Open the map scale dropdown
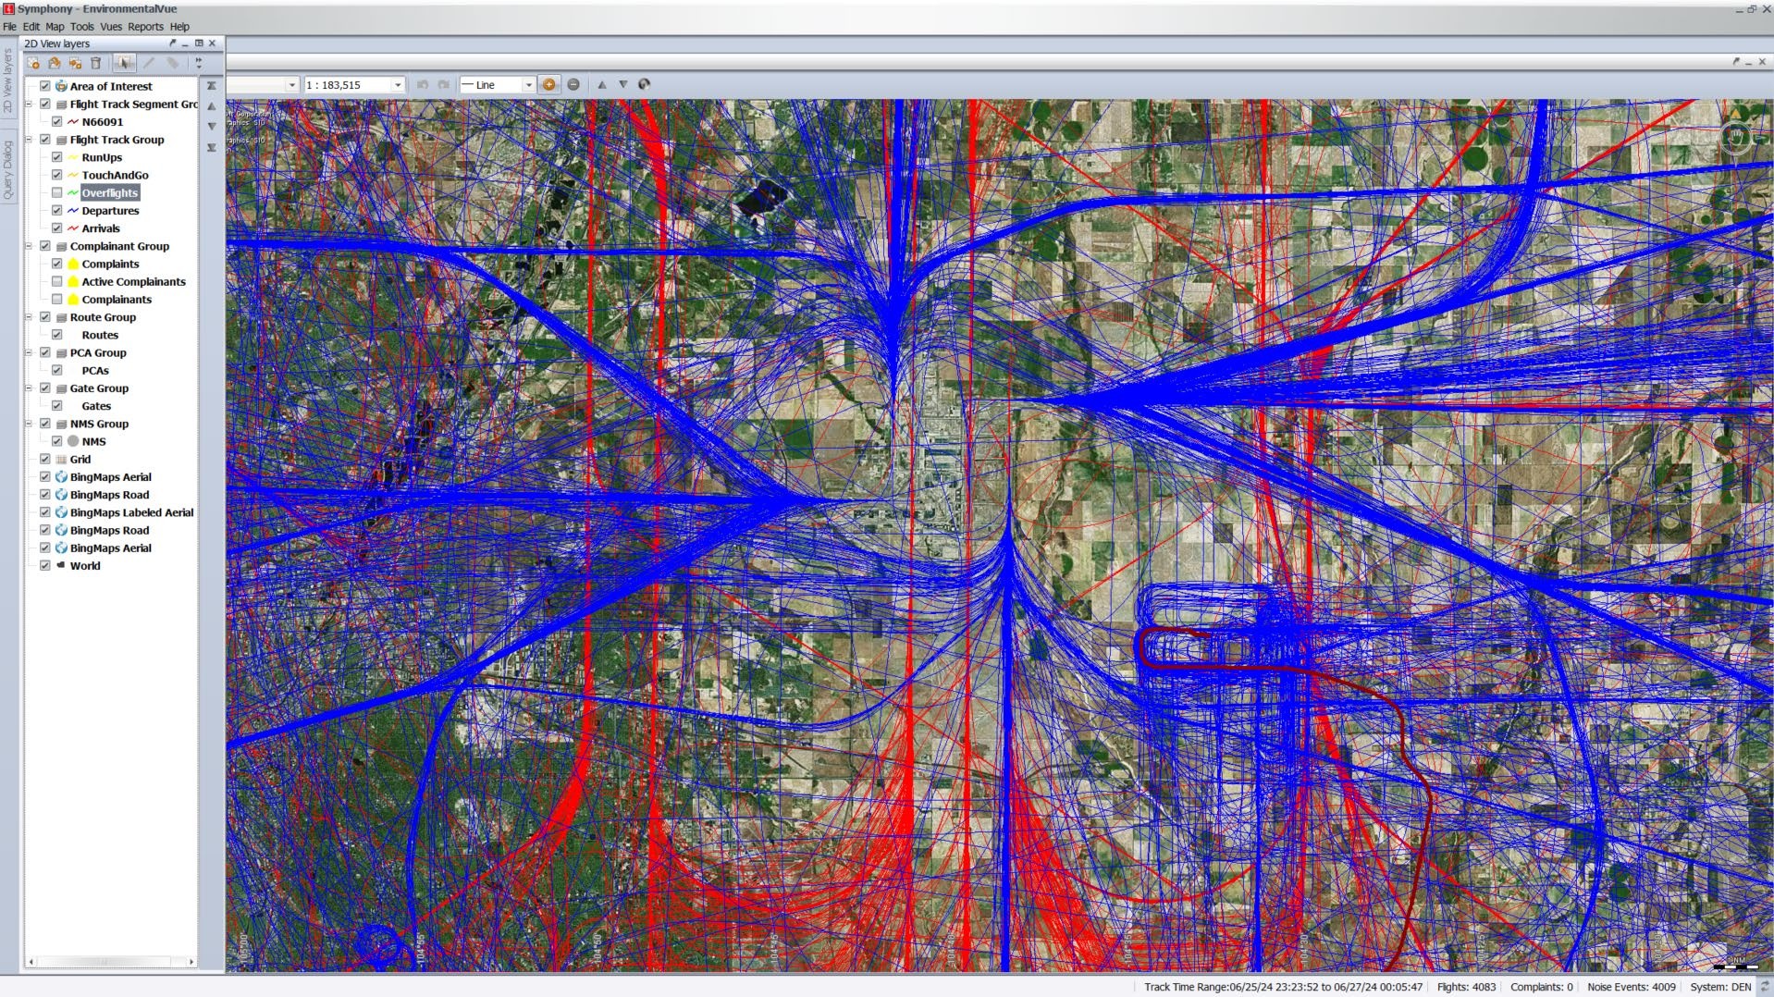1774x997 pixels. [398, 85]
